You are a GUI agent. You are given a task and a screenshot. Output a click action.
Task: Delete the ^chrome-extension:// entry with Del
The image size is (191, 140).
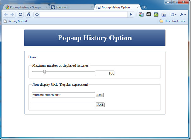click(100, 95)
